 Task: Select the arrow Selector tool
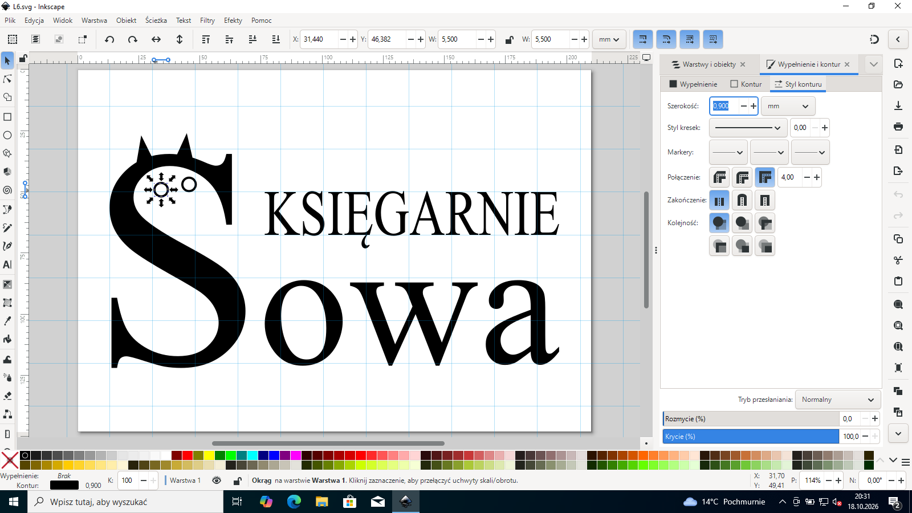7,60
